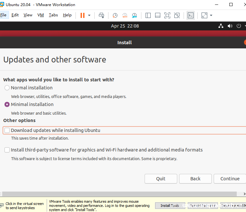The height and width of the screenshot is (212, 246).
Task: Check Install third-party software option
Action: [7, 150]
